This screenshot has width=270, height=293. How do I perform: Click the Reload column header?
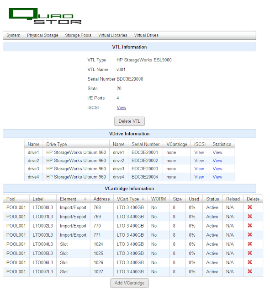pyautogui.click(x=233, y=199)
